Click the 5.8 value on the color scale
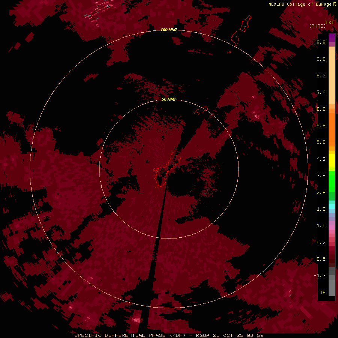 tap(321, 126)
